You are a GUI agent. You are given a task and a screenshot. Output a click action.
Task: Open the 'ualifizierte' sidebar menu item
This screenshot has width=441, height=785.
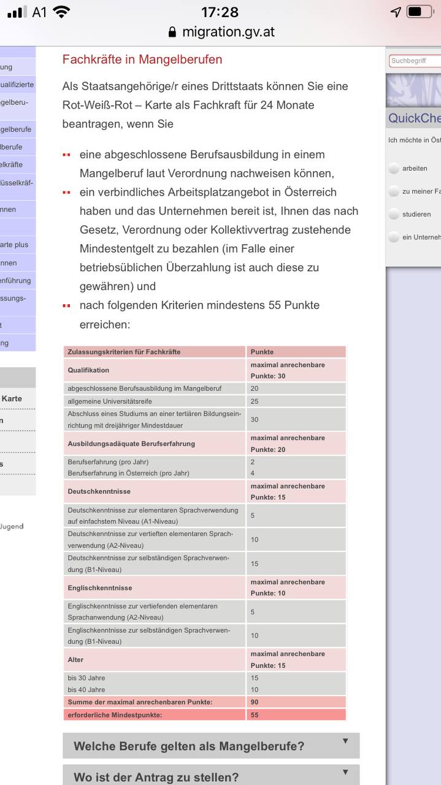coord(18,85)
